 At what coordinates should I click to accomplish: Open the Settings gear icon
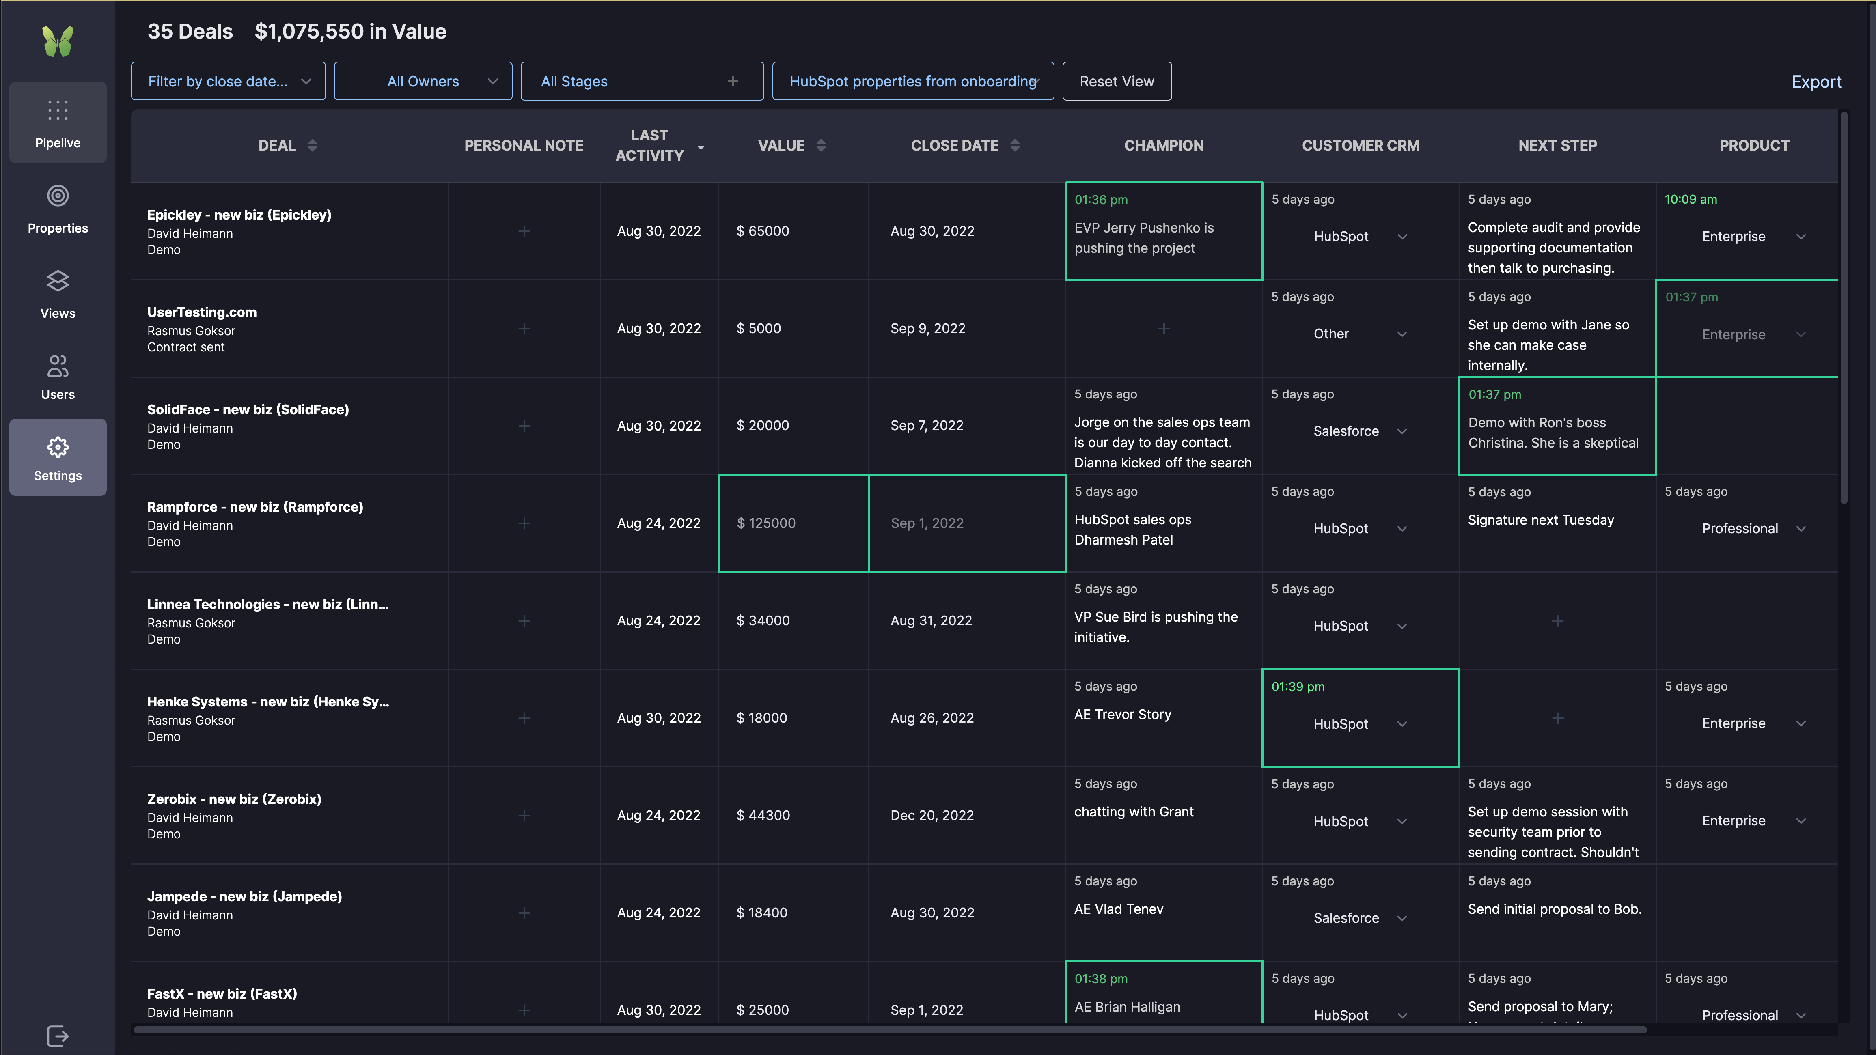coord(58,447)
